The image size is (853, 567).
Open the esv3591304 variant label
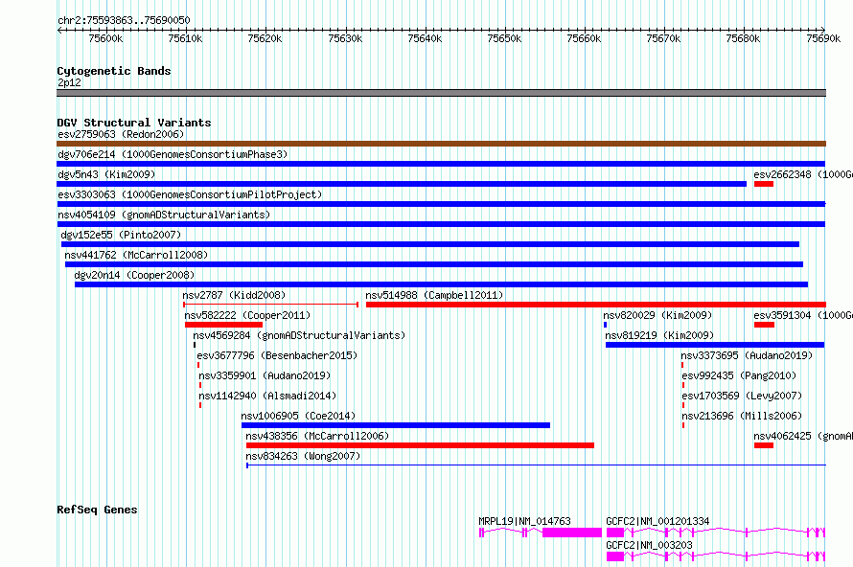coord(803,315)
